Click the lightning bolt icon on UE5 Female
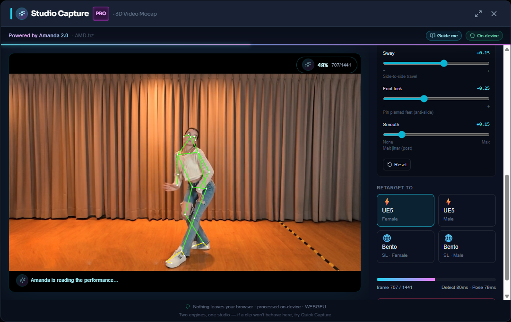This screenshot has width=511, height=322. coord(387,202)
